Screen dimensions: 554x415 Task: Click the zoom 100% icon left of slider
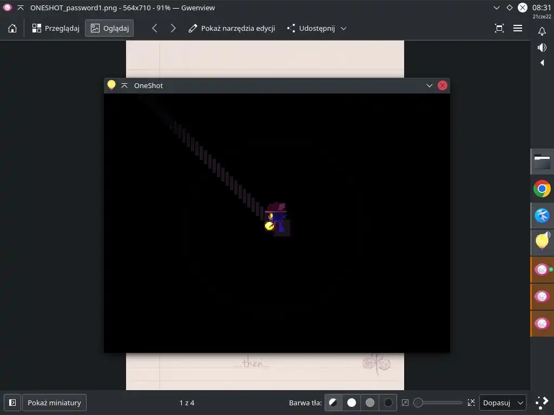405,403
